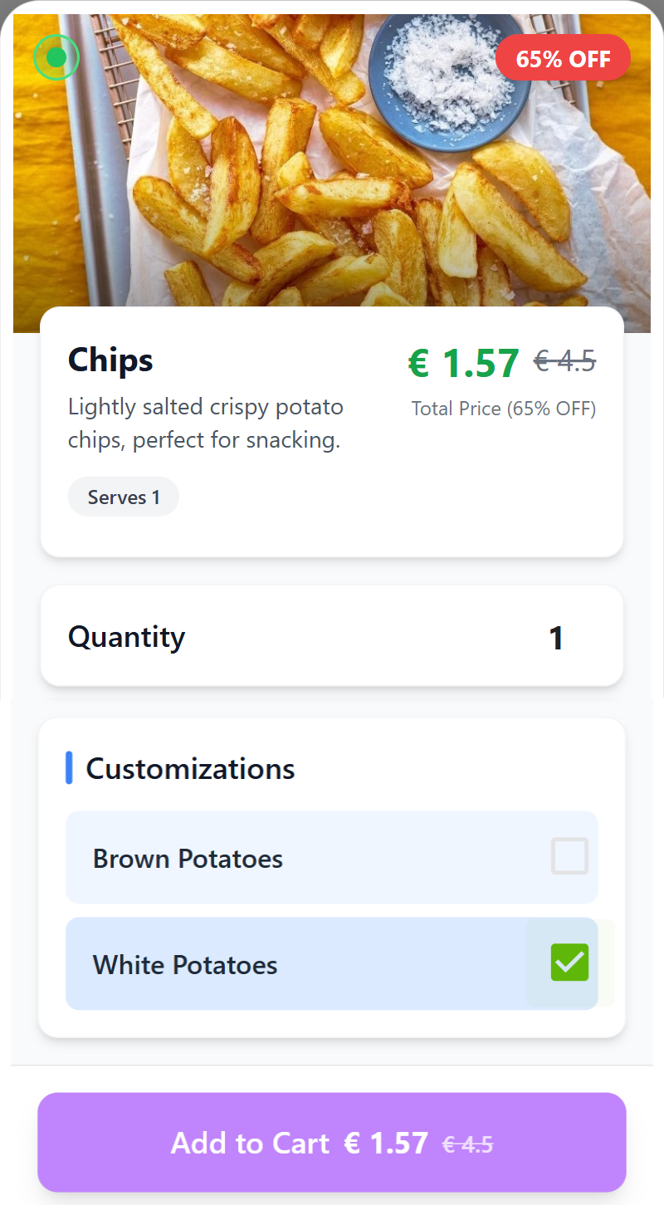Select the Brown Potatoes option label
The image size is (664, 1205).
pyautogui.click(x=188, y=858)
